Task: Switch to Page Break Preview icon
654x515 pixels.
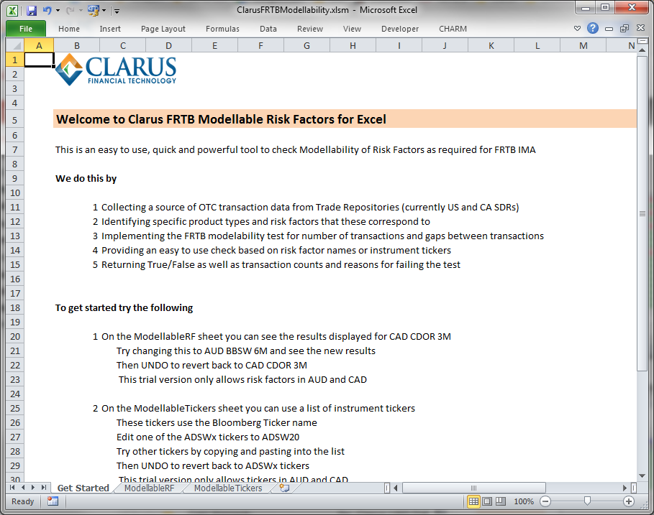Action: [x=501, y=501]
